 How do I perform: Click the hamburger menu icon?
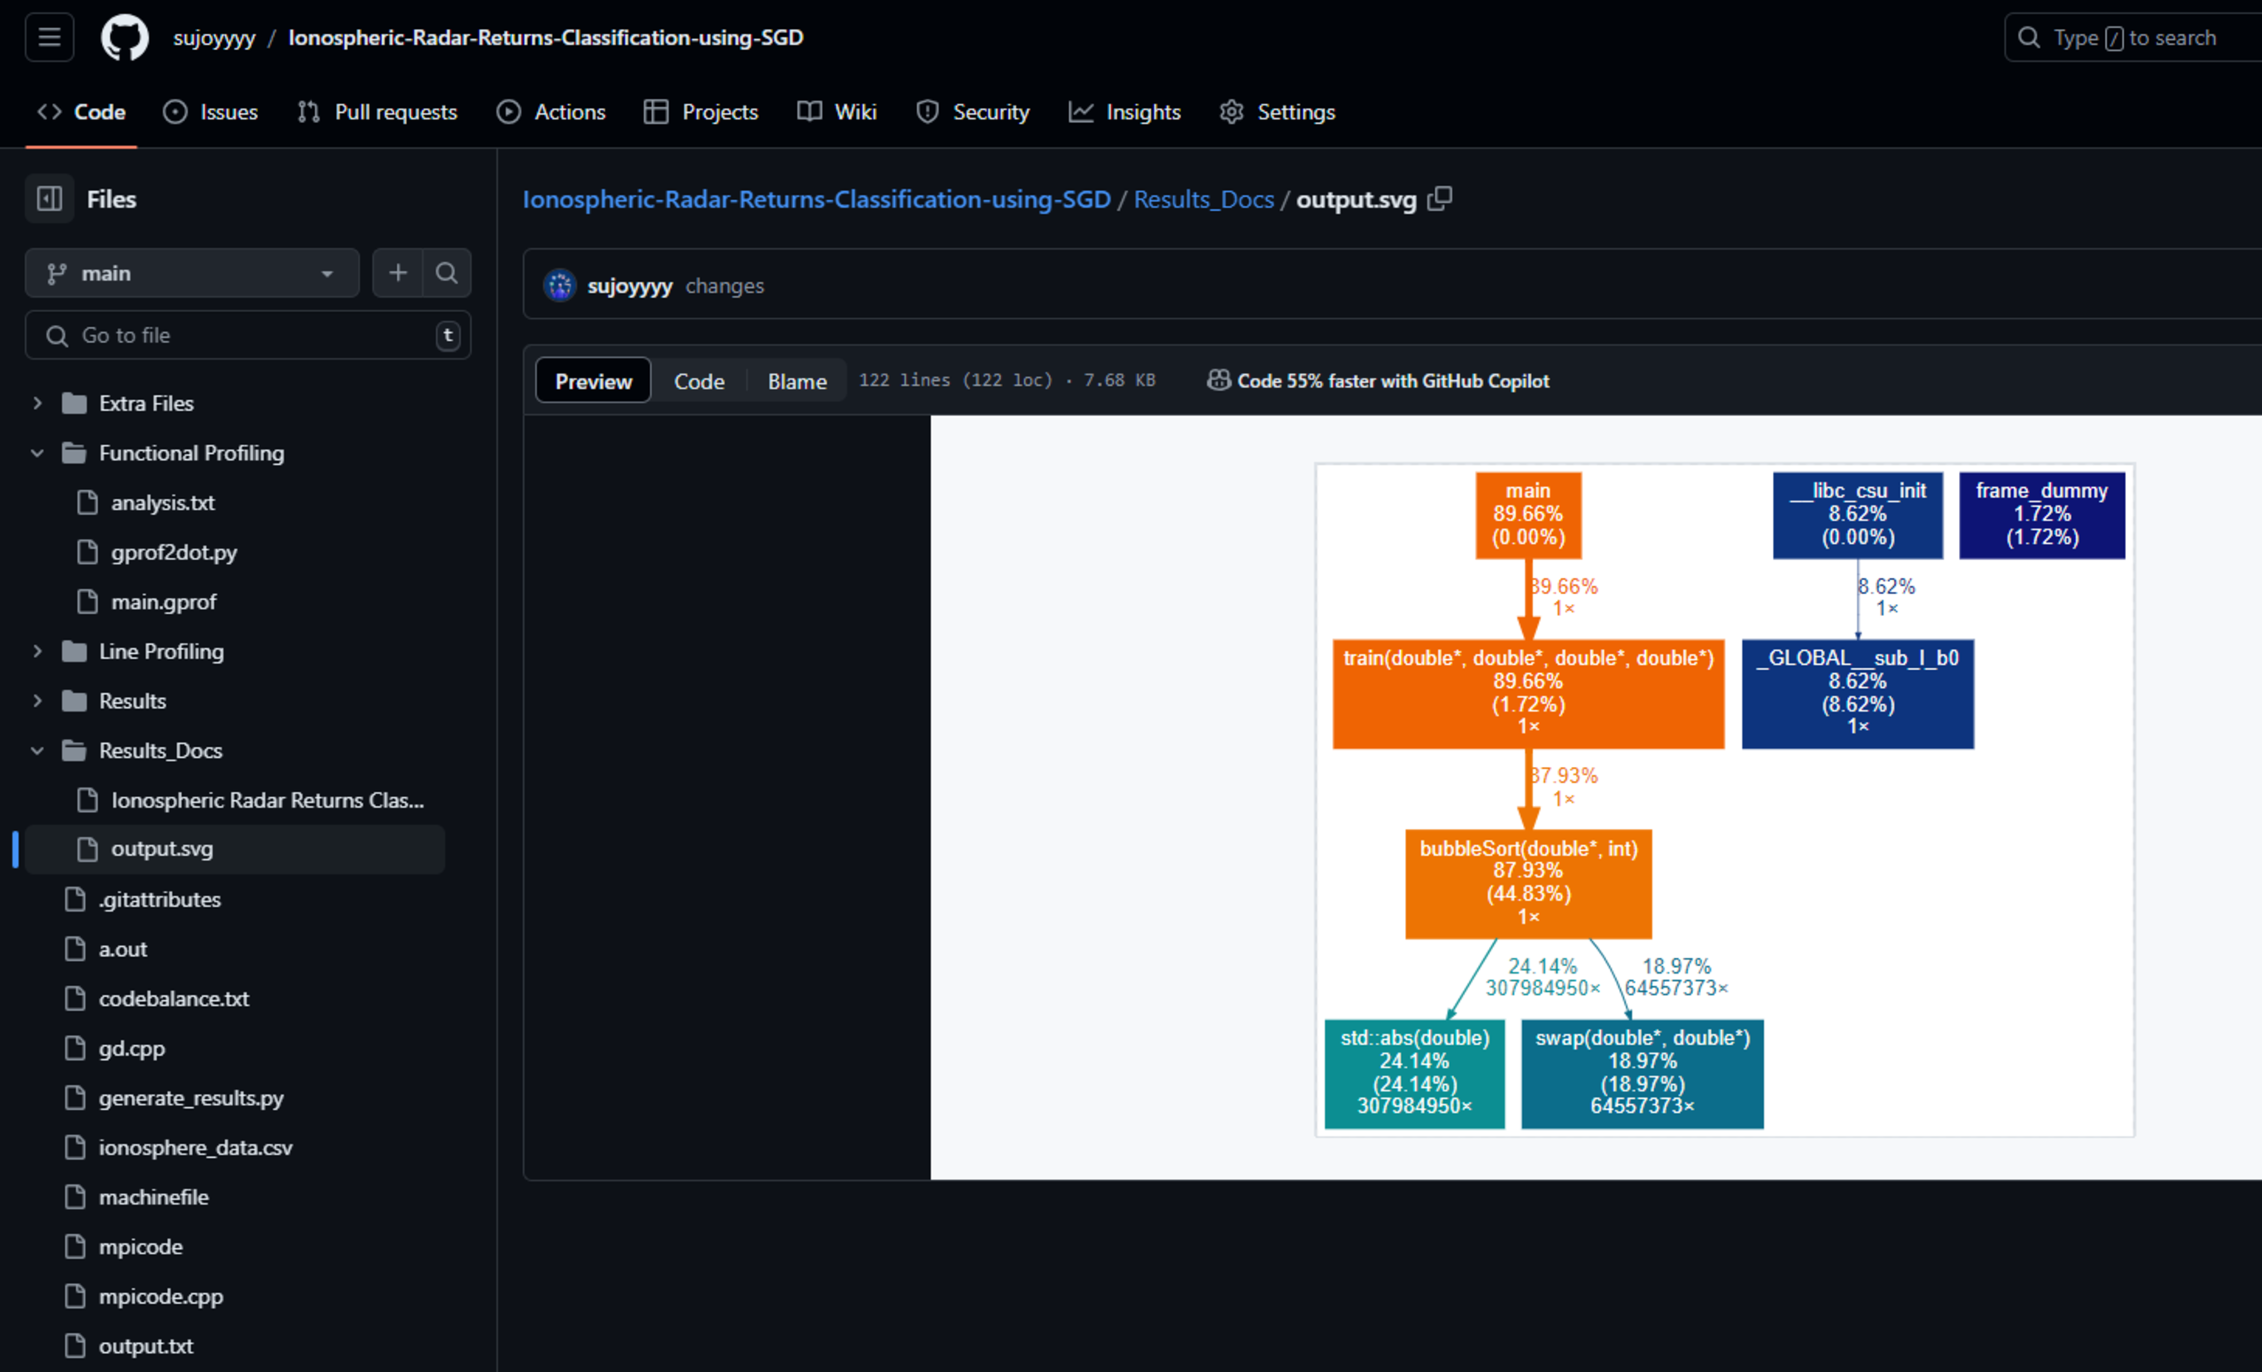pyautogui.click(x=48, y=36)
